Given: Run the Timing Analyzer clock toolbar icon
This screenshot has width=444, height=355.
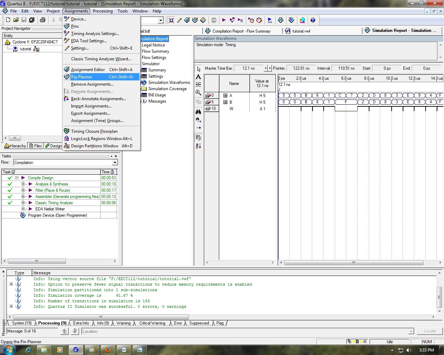Looking at the screenshot, I should pyautogui.click(x=251, y=20).
